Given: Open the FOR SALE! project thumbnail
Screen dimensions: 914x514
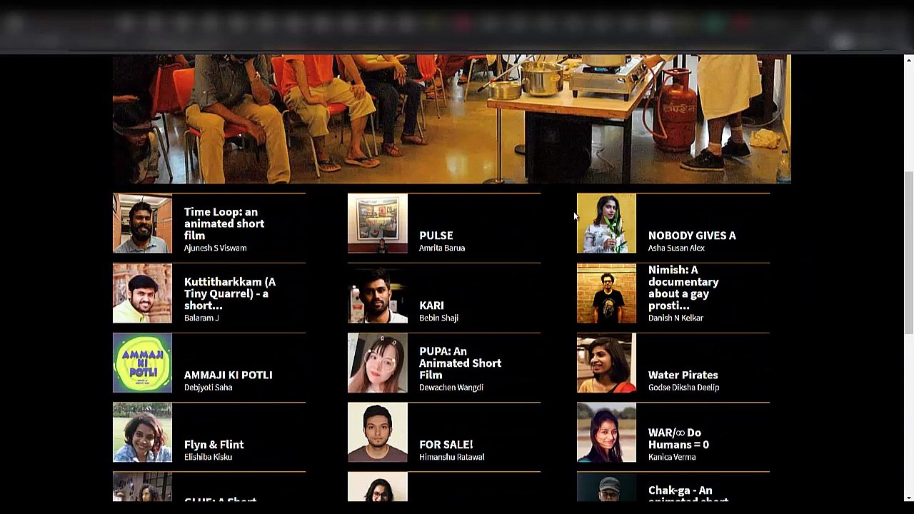Looking at the screenshot, I should tap(378, 433).
